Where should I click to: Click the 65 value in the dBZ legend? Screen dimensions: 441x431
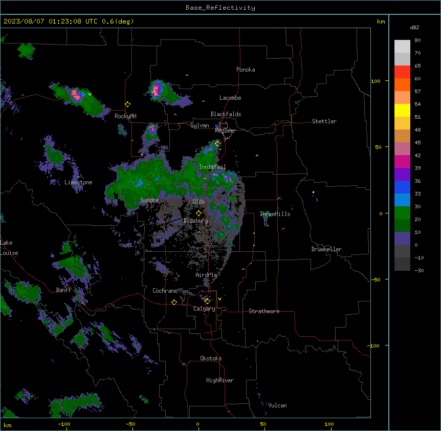coord(417,66)
